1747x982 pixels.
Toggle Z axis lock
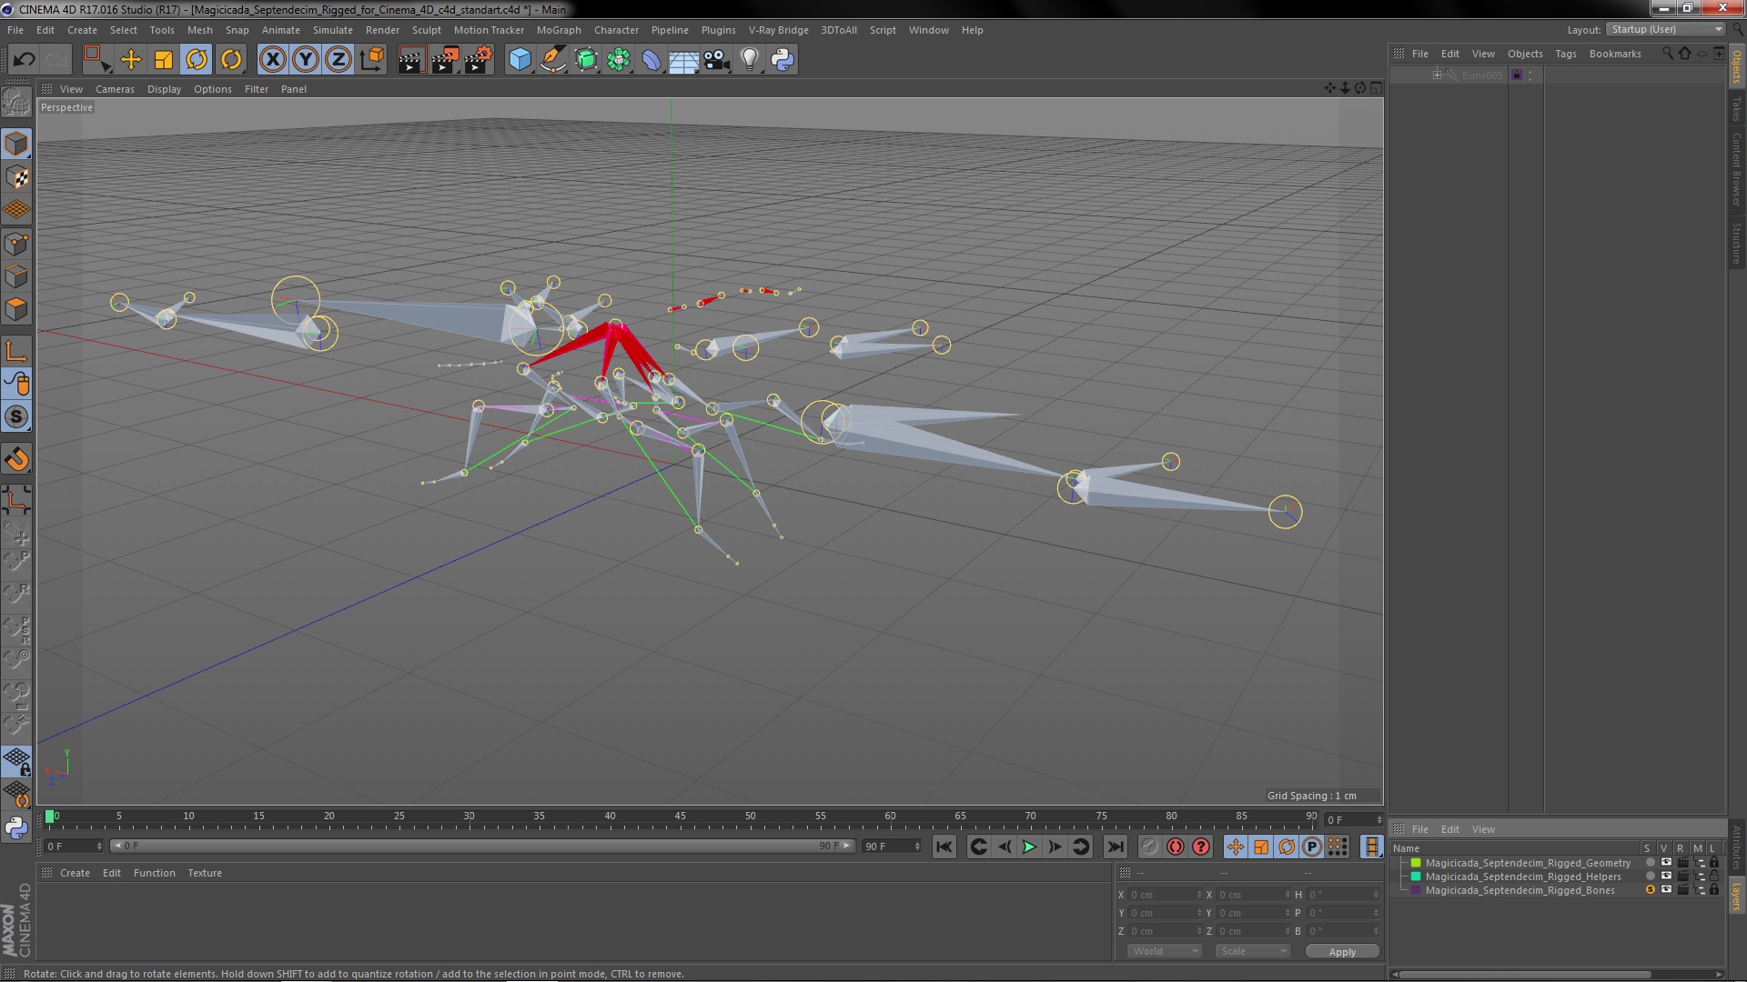click(x=338, y=60)
